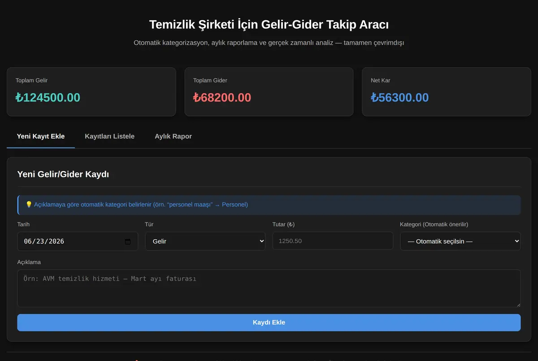Click the Net Kar card label
Screen dimensions: 538x361
click(x=381, y=81)
